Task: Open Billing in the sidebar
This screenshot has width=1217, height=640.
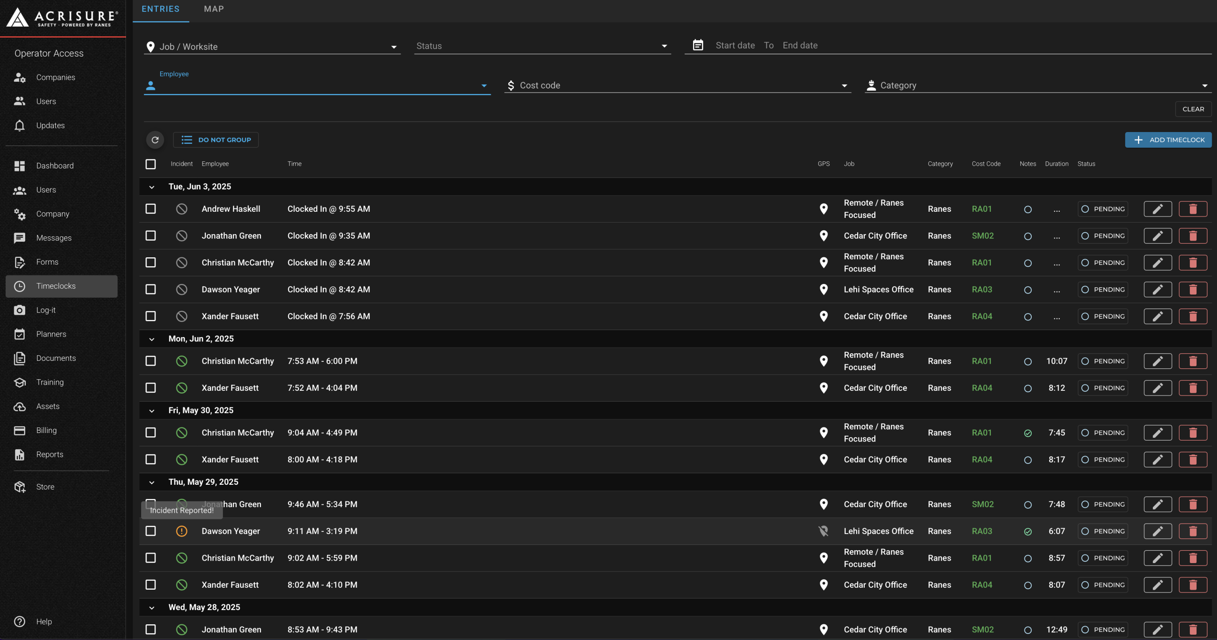Action: (x=62, y=431)
